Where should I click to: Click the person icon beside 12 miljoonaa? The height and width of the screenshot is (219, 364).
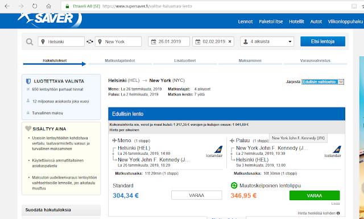[x=28, y=101]
